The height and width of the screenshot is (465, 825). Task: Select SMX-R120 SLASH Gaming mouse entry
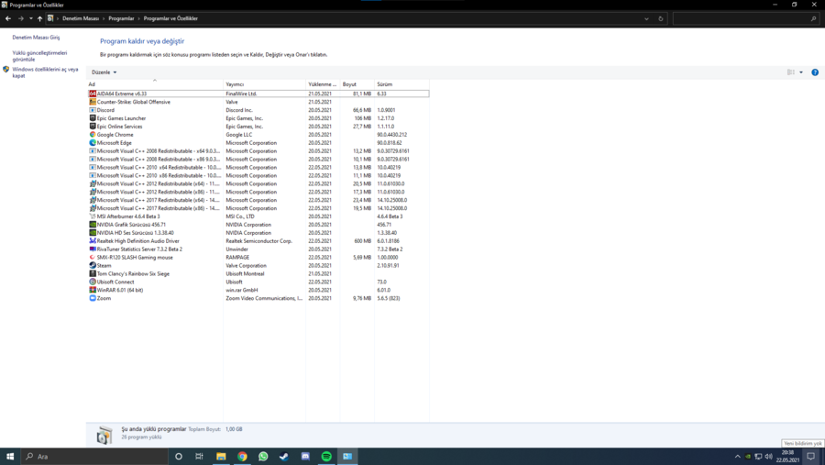tap(258, 258)
